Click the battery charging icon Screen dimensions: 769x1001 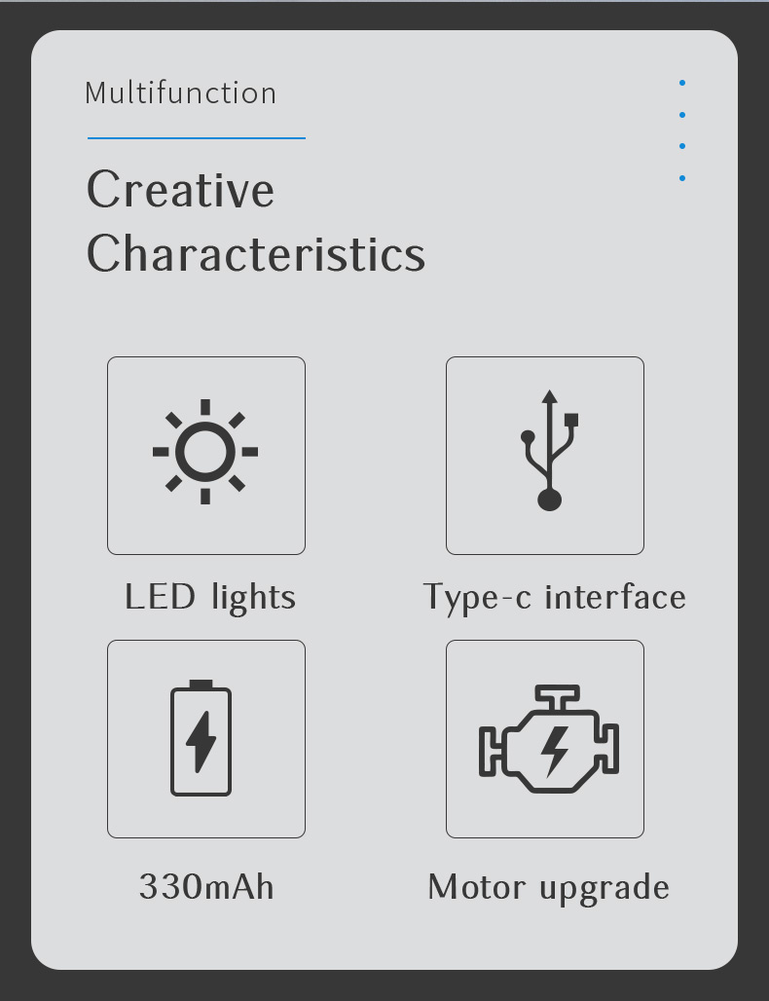tap(201, 738)
